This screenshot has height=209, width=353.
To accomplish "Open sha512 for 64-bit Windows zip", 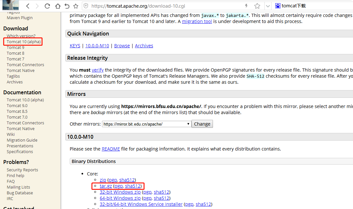I will click(x=161, y=198).
